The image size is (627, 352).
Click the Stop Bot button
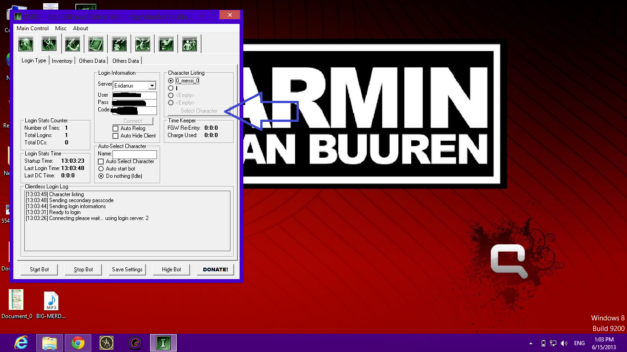coord(84,269)
